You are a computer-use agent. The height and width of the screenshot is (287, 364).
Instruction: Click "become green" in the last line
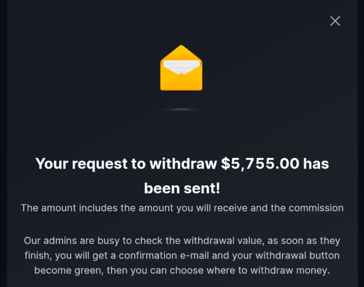69,271
